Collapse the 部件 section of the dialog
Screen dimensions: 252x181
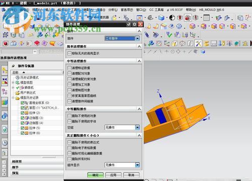[x=139, y=31]
